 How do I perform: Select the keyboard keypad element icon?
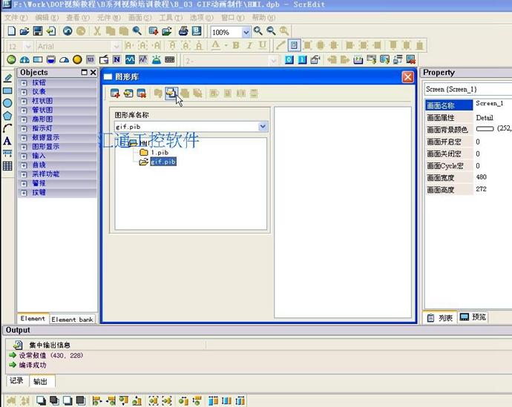click(x=169, y=60)
